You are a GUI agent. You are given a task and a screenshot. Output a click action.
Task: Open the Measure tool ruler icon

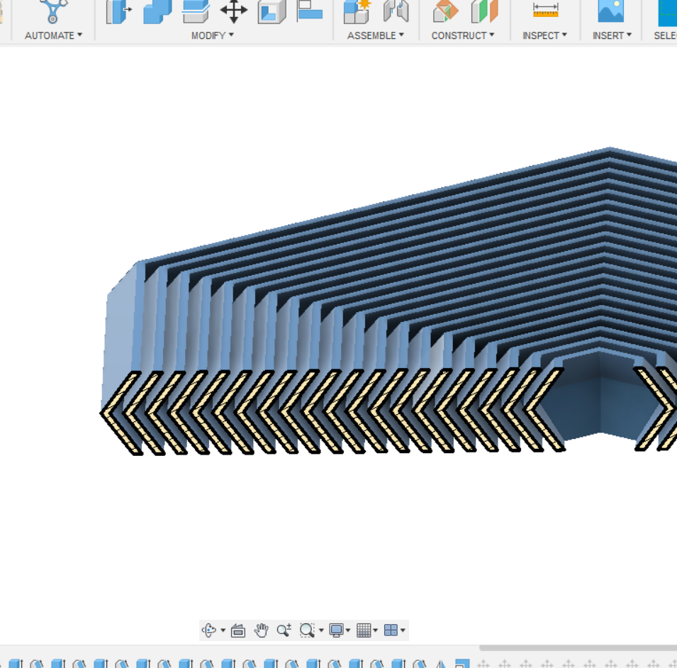pos(545,10)
